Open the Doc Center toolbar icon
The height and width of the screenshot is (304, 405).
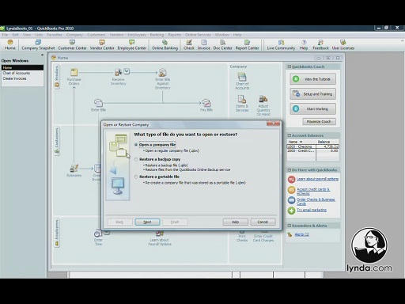pos(222,44)
